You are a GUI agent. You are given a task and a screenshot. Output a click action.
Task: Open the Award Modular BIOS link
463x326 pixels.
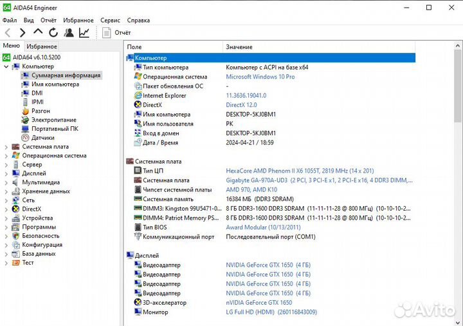[263, 227]
